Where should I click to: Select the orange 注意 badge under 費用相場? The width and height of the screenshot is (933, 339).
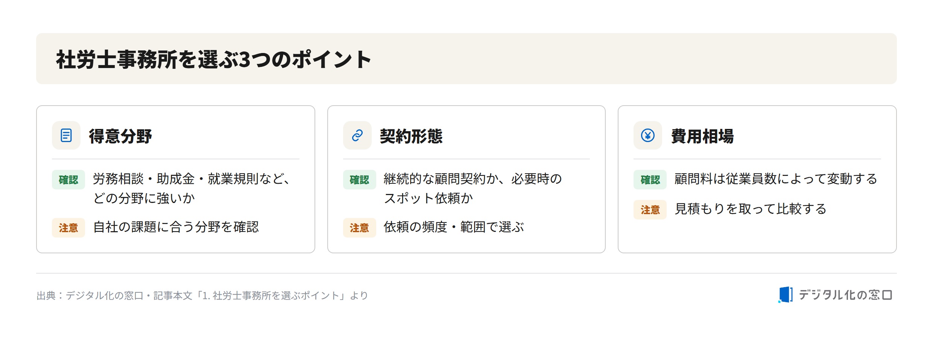[650, 210]
